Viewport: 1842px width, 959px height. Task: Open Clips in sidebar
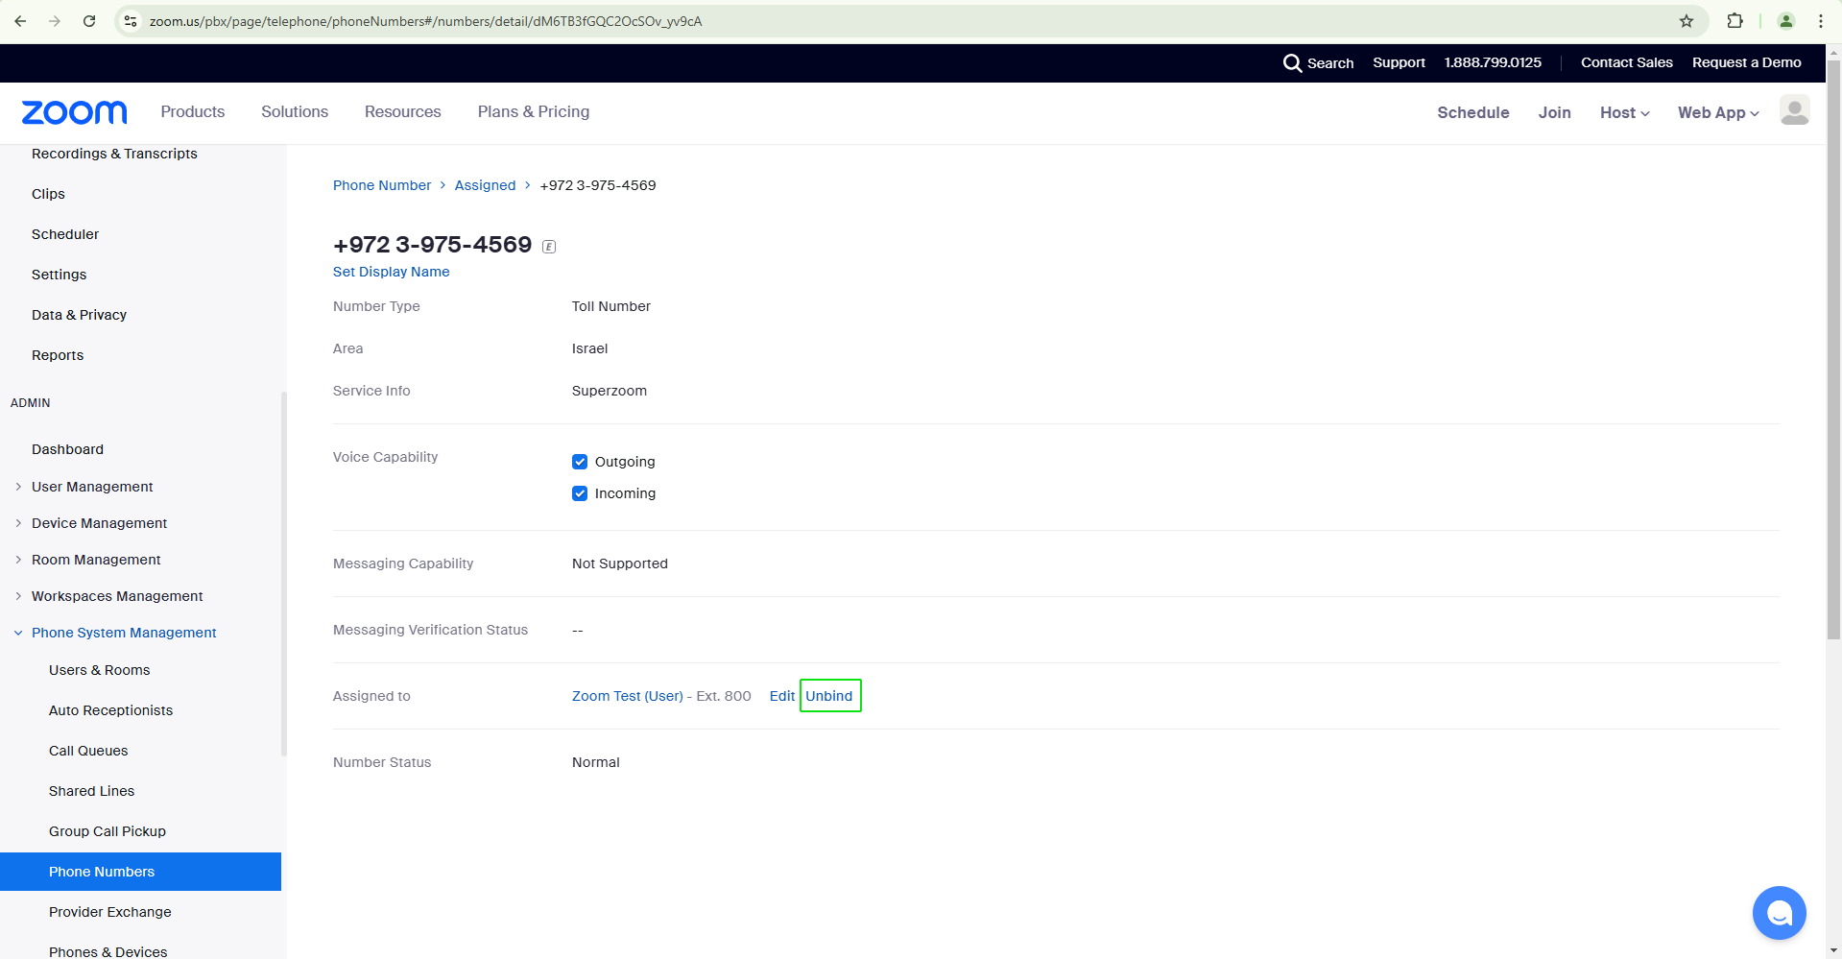(48, 194)
